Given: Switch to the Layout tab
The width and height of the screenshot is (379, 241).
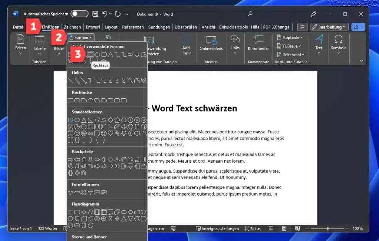Looking at the screenshot, I should pos(111,27).
